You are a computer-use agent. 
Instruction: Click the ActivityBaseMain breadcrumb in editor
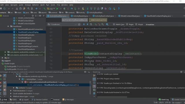click(75, 20)
